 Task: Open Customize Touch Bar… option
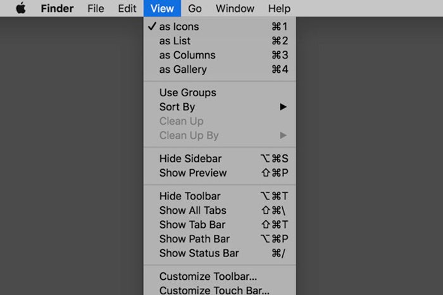220,290
